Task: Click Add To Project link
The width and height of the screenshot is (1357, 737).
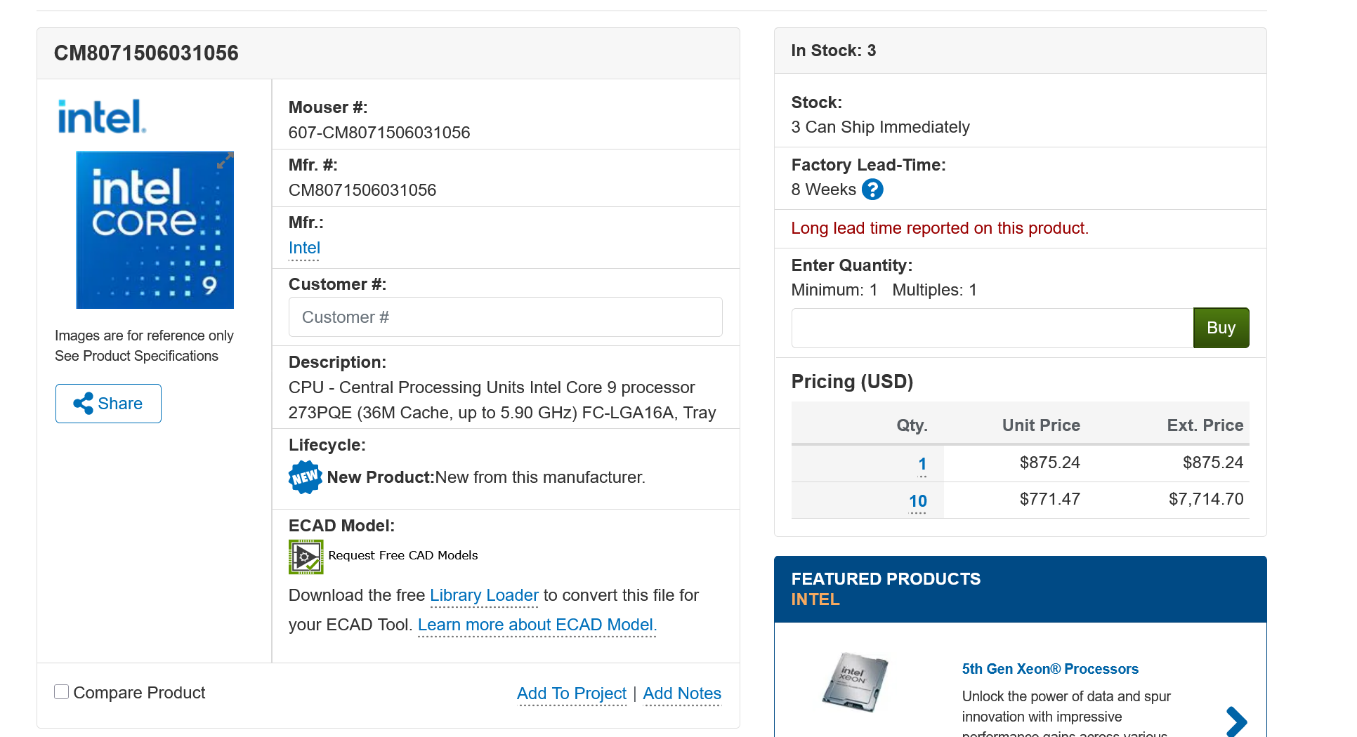Action: click(x=571, y=693)
